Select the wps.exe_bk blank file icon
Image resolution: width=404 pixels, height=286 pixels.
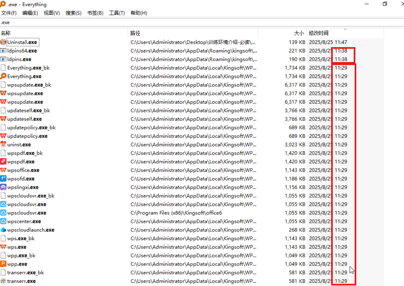coord(3,238)
